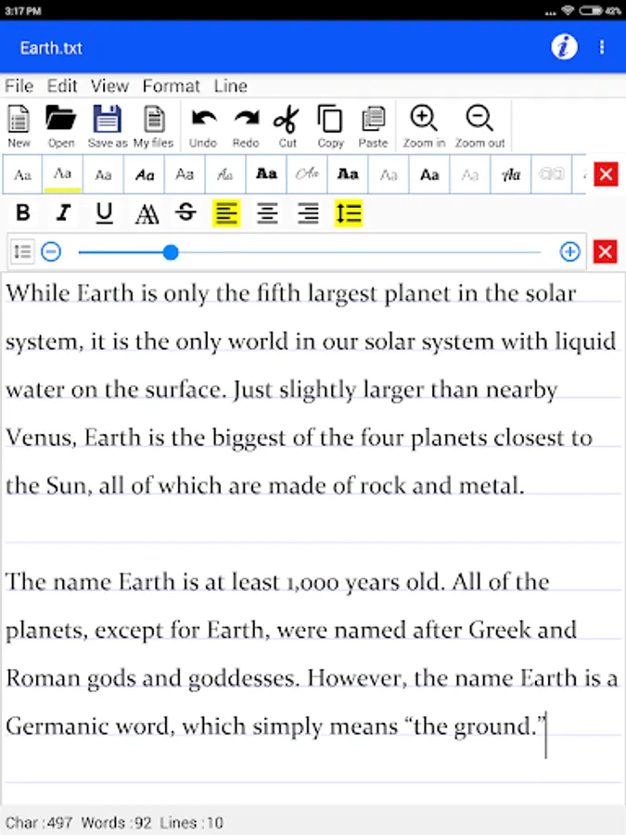
Task: Place cursor after "the ground." in text
Action: [546, 726]
